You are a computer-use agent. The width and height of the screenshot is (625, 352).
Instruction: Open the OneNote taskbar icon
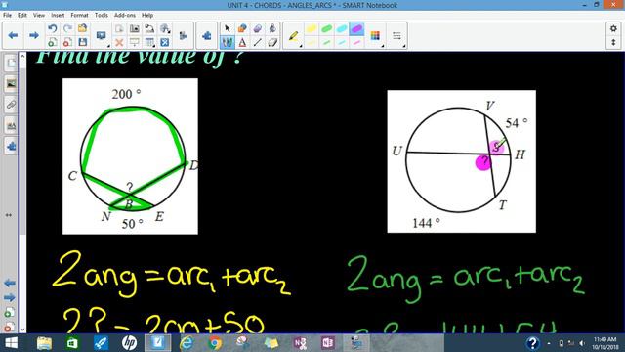pyautogui.click(x=328, y=343)
